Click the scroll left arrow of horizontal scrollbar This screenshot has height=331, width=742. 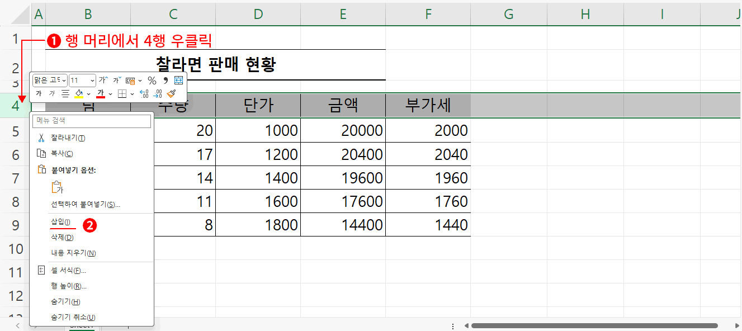click(x=466, y=325)
